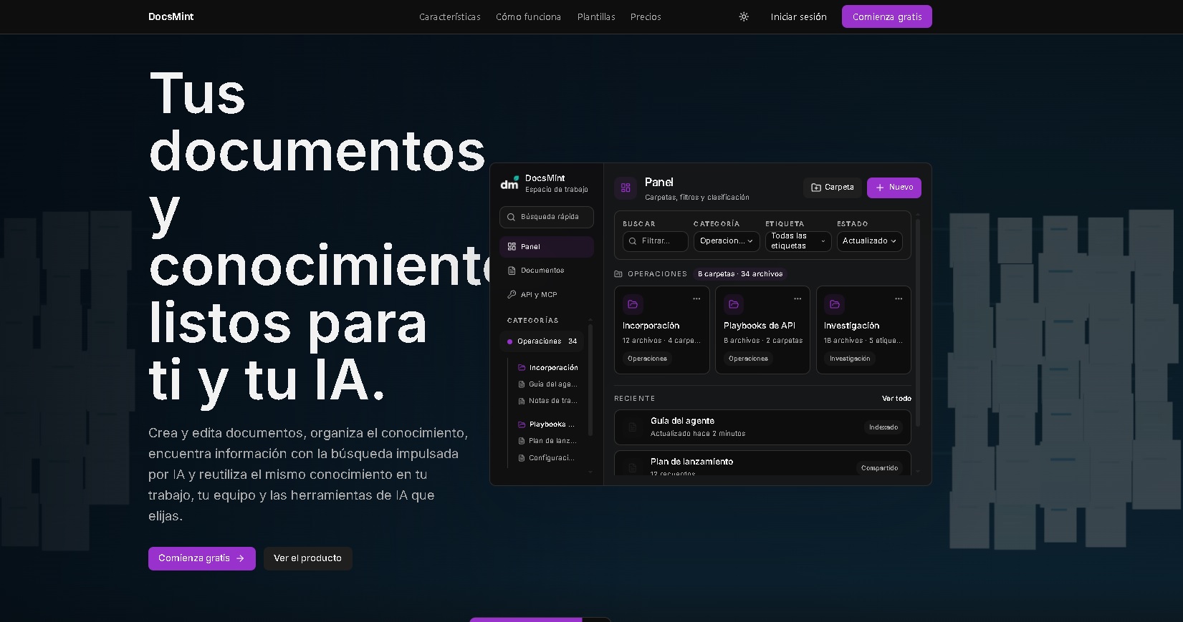Image resolution: width=1183 pixels, height=622 pixels.
Task: Toggle the light/dark theme sun icon
Action: (x=744, y=16)
